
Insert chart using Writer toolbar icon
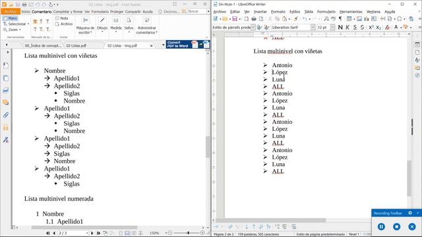[367, 19]
